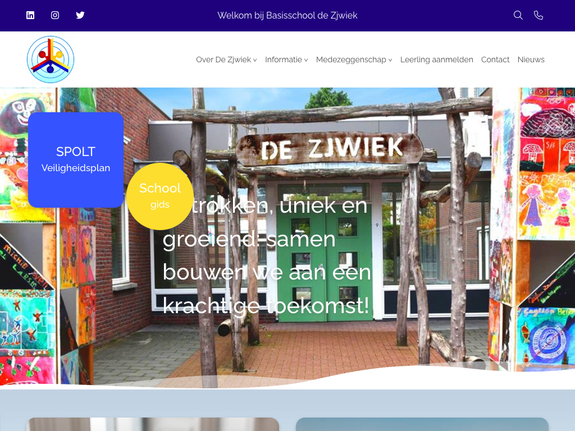
Task: Expand the Informatie dropdown arrow
Action: (x=306, y=60)
